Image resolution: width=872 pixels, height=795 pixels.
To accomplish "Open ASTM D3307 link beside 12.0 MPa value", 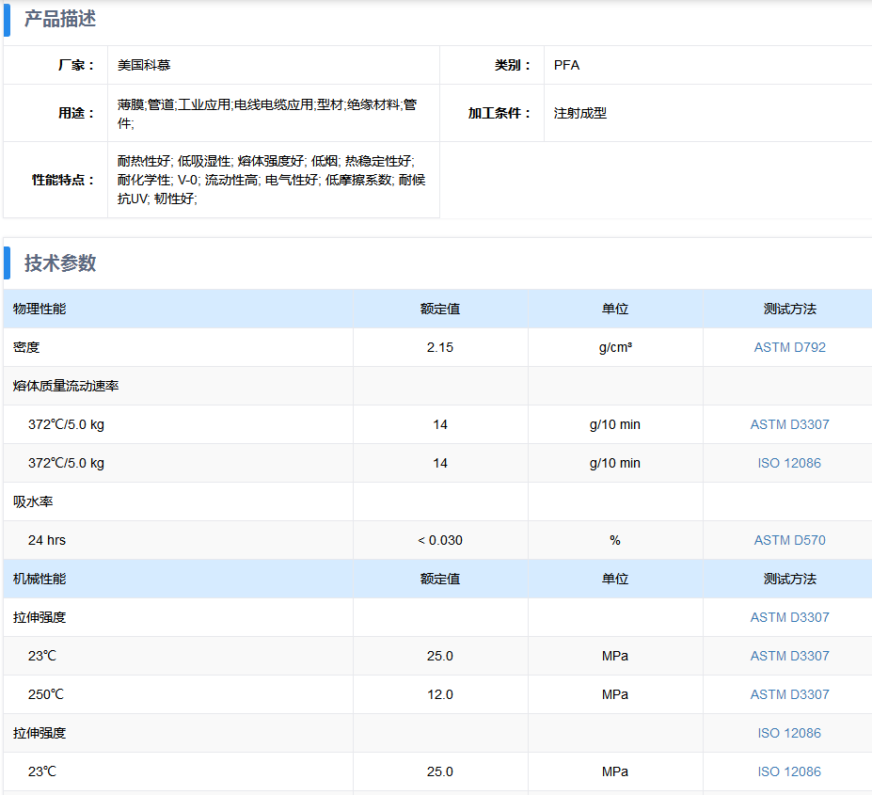I will pyautogui.click(x=789, y=694).
